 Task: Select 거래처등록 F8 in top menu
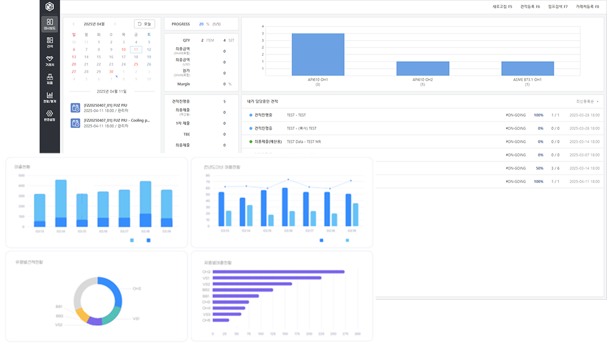pos(588,6)
